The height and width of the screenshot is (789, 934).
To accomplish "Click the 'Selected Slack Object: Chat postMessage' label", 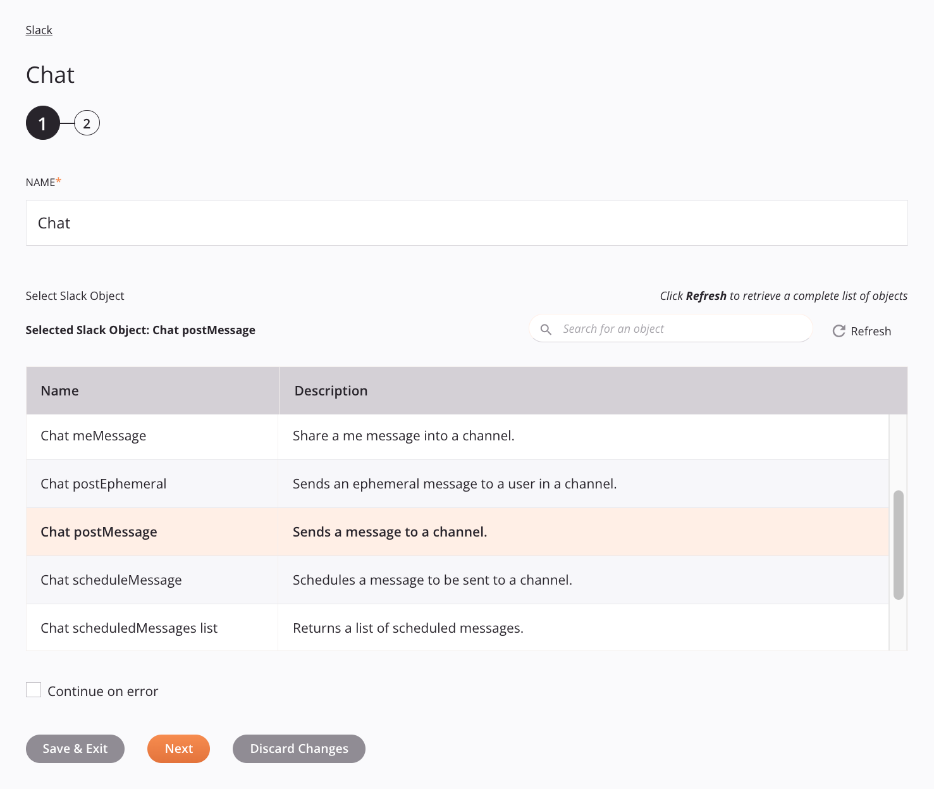I will coord(140,330).
